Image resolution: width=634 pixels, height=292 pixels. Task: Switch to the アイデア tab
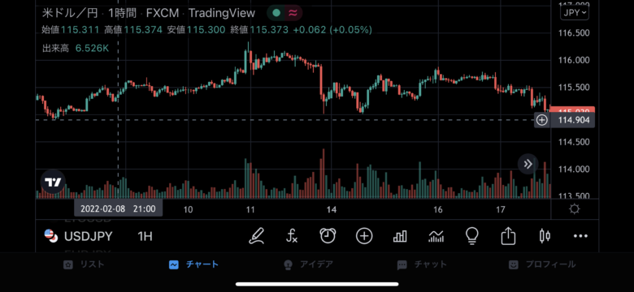pos(309,264)
